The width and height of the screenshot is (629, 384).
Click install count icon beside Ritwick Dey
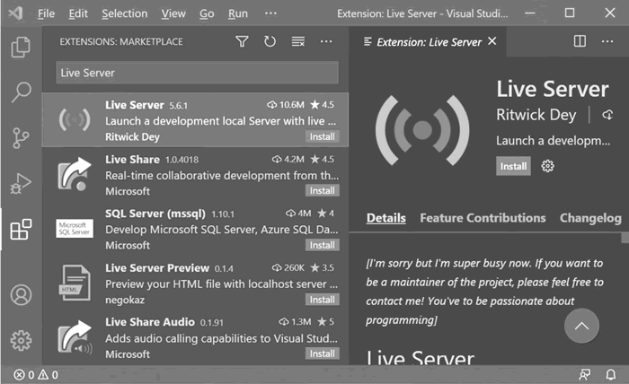pyautogui.click(x=607, y=116)
